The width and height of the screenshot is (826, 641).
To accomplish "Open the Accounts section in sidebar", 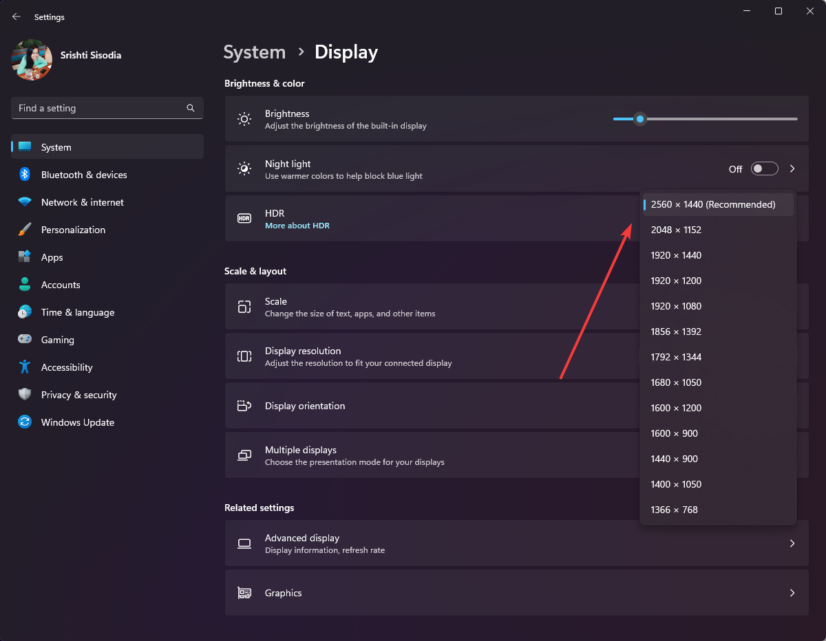I will click(x=61, y=285).
